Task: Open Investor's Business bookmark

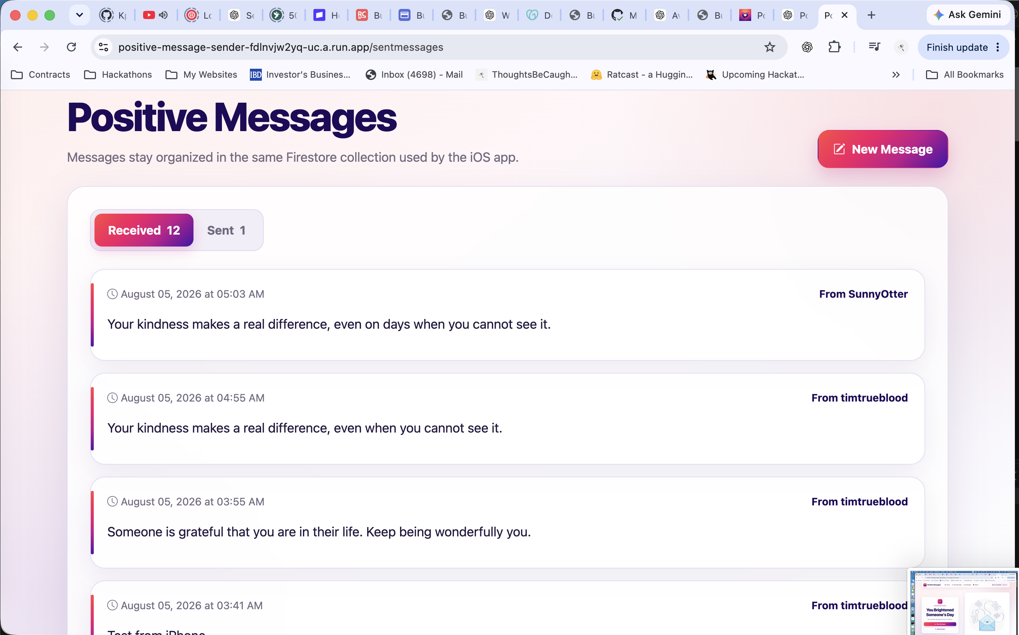Action: [300, 75]
